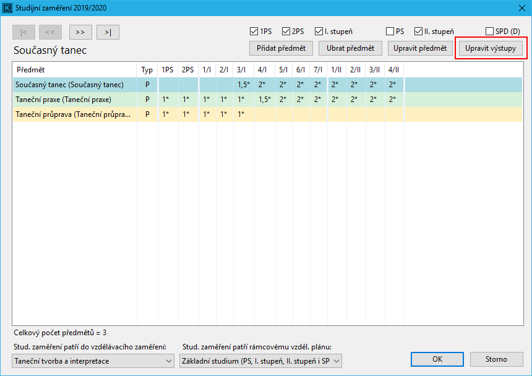Check the SPD (D) checkbox
This screenshot has width=532, height=376.
pyautogui.click(x=490, y=31)
